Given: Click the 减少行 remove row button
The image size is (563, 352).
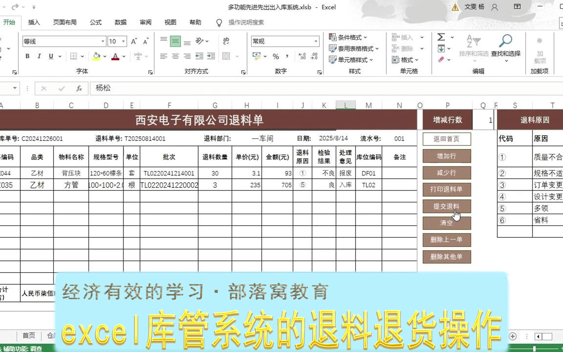Looking at the screenshot, I should (x=447, y=173).
